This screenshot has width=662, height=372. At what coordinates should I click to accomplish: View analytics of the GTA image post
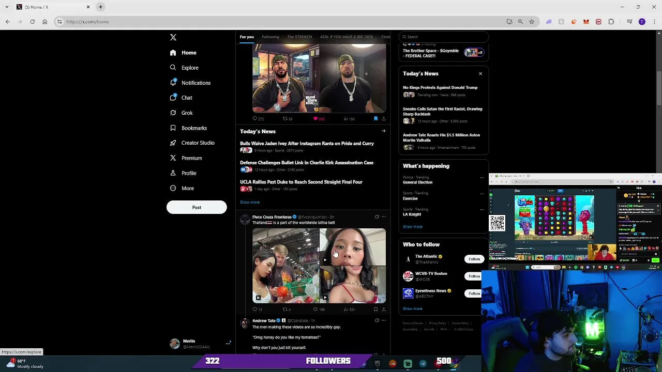[345, 119]
